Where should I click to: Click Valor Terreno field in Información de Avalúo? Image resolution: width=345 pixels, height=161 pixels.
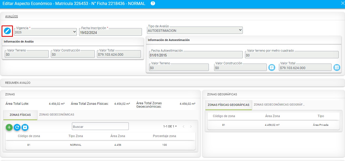(27, 54)
